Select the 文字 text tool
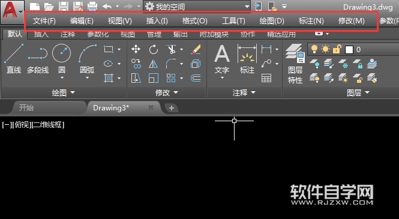399x219 pixels. 222,59
